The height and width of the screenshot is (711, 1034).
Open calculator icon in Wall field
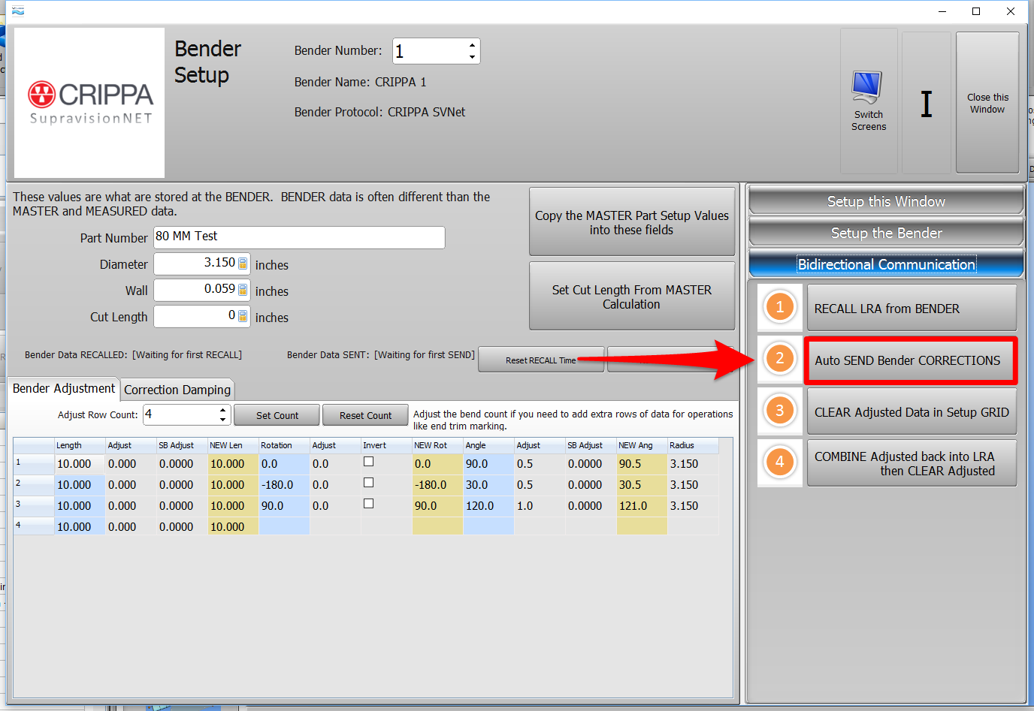pyautogui.click(x=243, y=290)
